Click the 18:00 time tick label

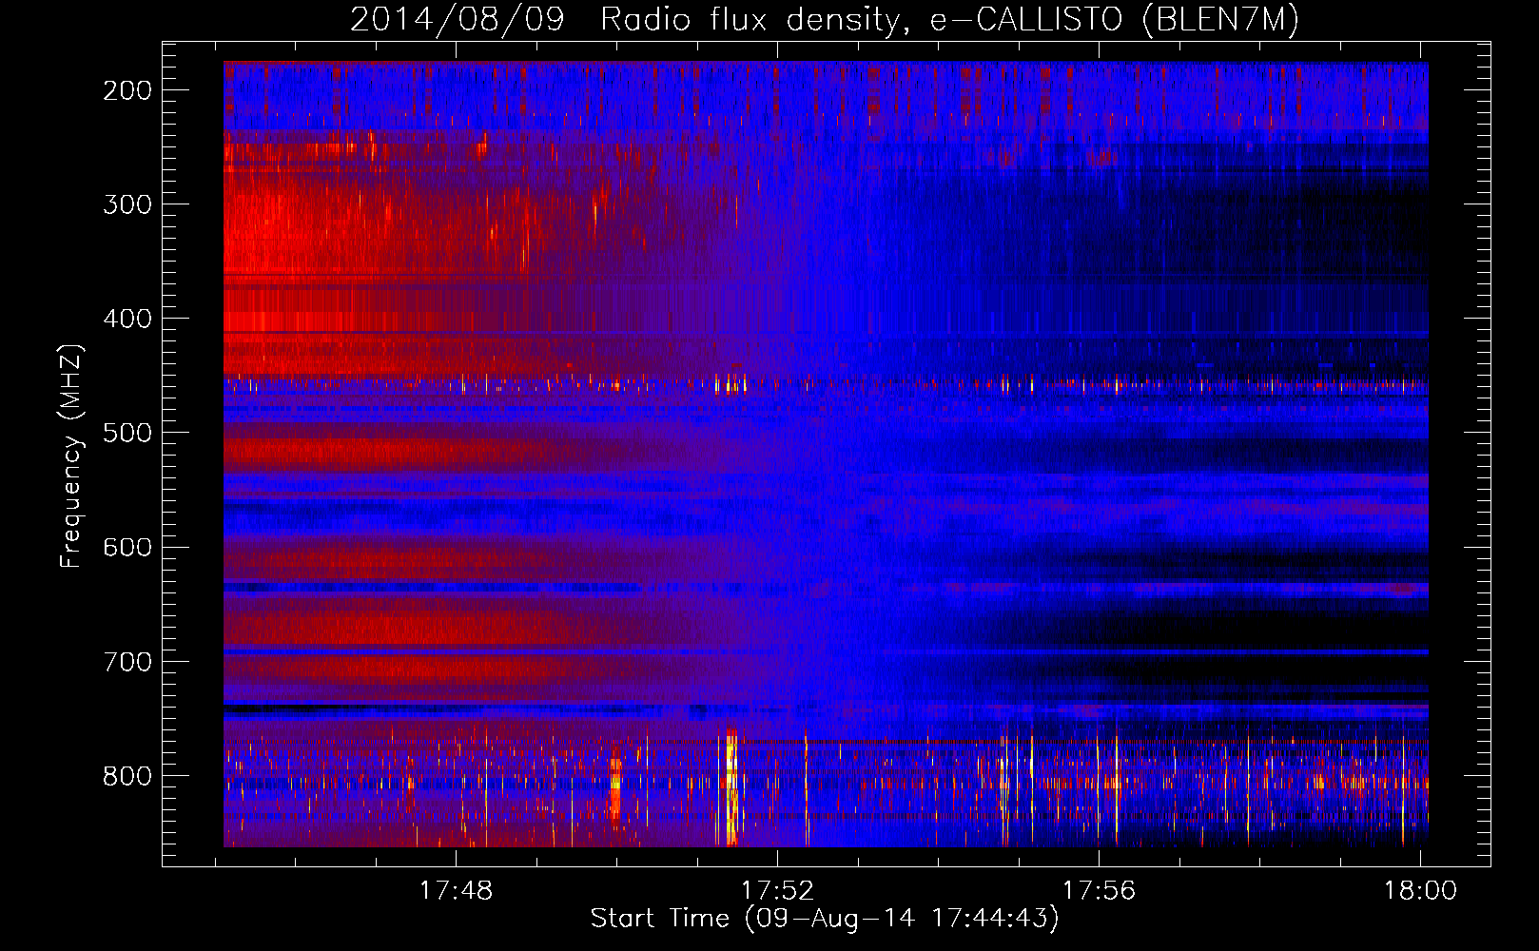1420,890
